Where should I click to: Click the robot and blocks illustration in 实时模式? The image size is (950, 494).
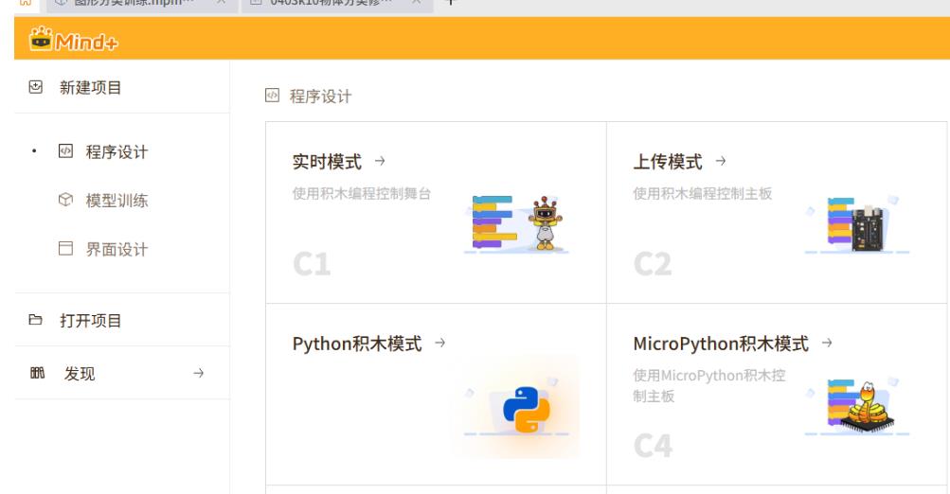tap(517, 223)
